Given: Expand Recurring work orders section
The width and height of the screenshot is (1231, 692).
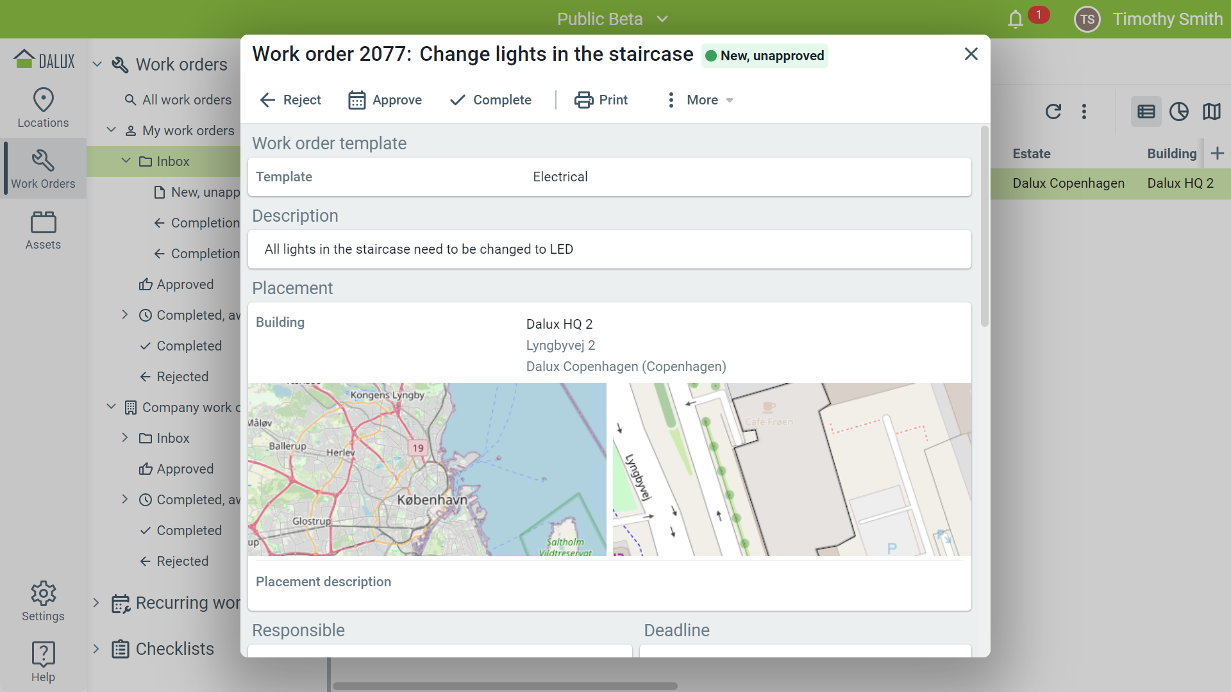Looking at the screenshot, I should click(x=96, y=602).
